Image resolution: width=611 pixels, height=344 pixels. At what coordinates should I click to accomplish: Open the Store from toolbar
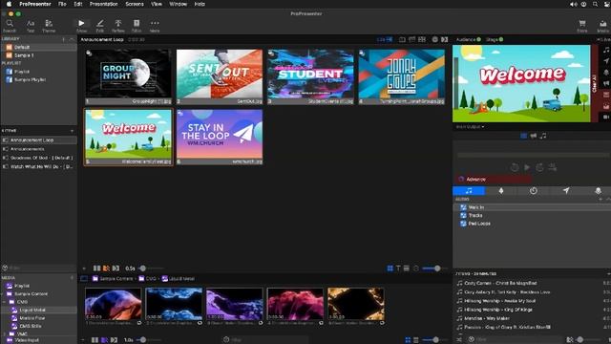(x=582, y=26)
